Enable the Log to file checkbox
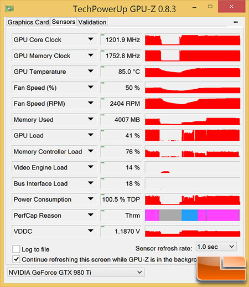 click(x=16, y=249)
